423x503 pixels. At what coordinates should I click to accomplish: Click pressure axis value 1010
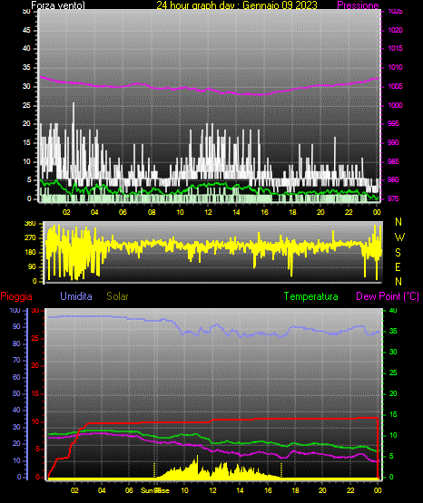pyautogui.click(x=395, y=67)
